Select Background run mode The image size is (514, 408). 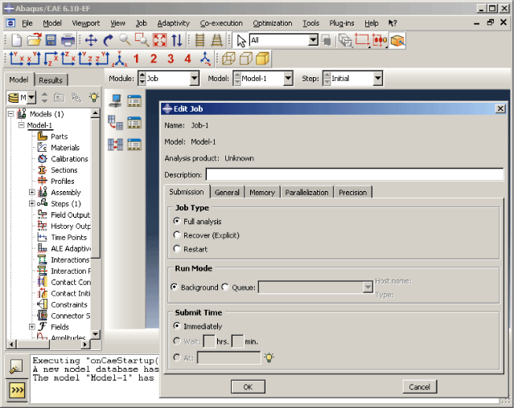point(175,287)
